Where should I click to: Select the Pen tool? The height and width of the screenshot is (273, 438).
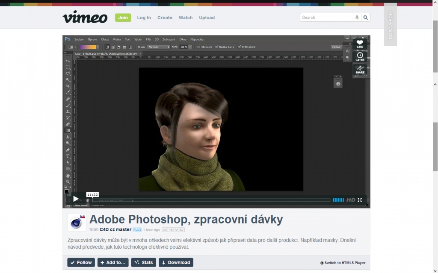tap(68, 150)
